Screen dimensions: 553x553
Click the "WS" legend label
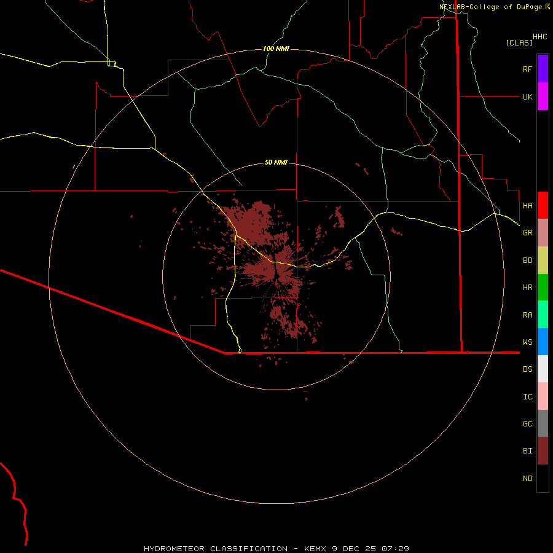(527, 342)
